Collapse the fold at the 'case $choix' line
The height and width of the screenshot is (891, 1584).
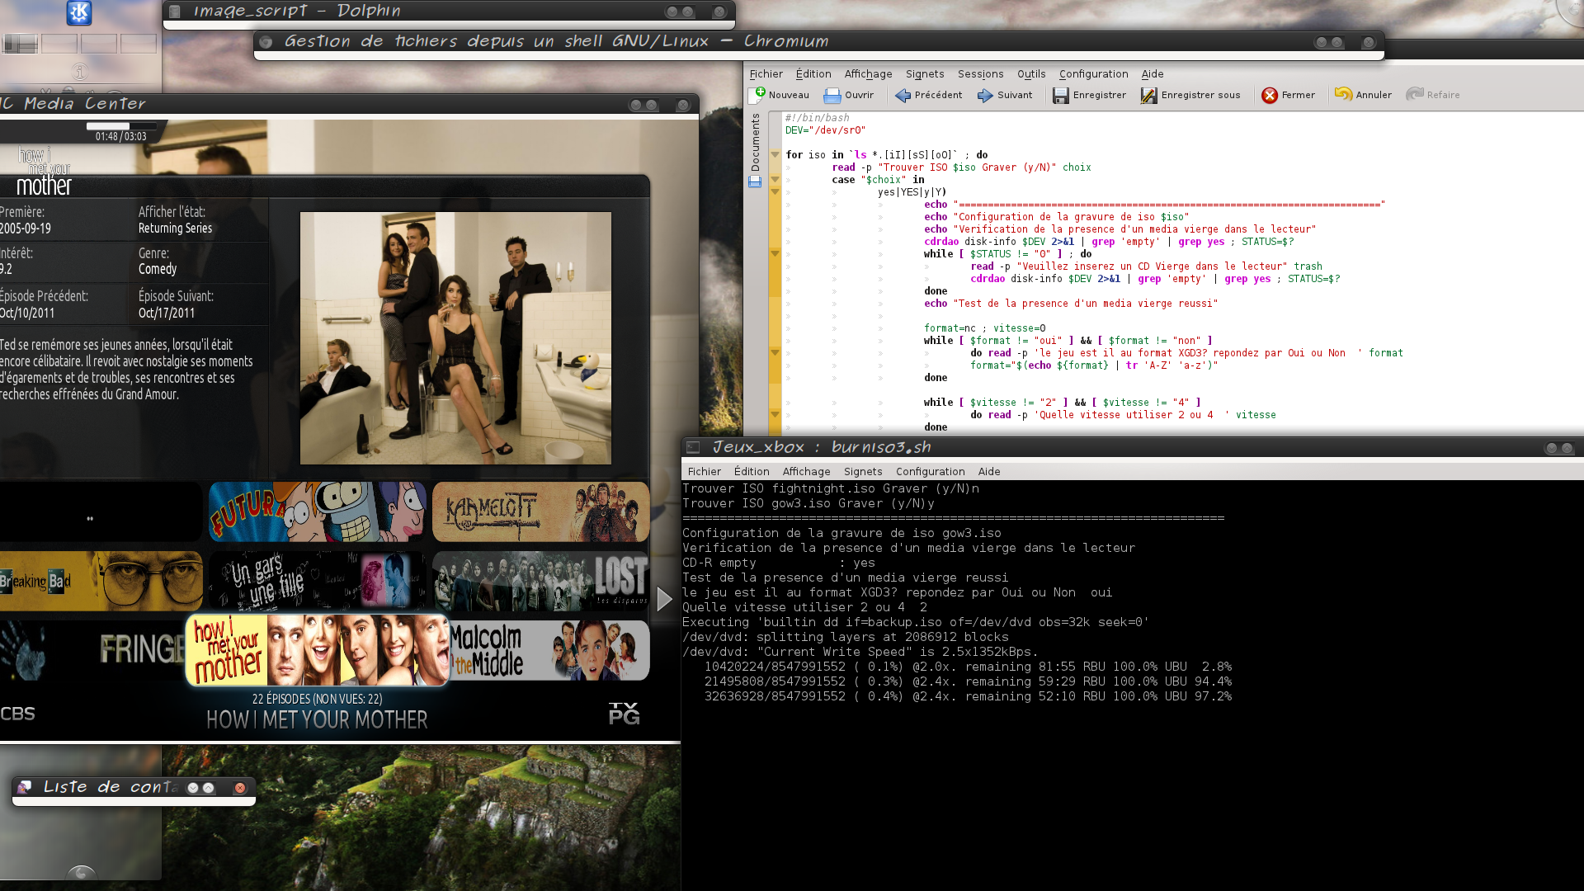(775, 179)
